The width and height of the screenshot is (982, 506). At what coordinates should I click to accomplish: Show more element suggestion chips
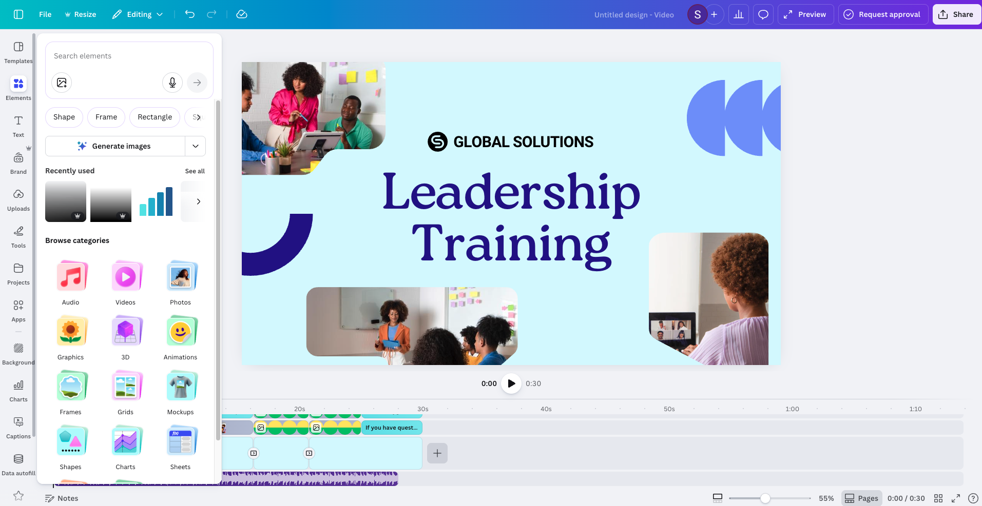(x=199, y=117)
